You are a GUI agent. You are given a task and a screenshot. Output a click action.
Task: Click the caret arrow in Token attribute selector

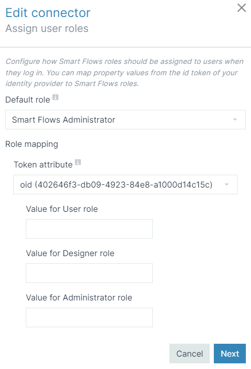point(226,184)
